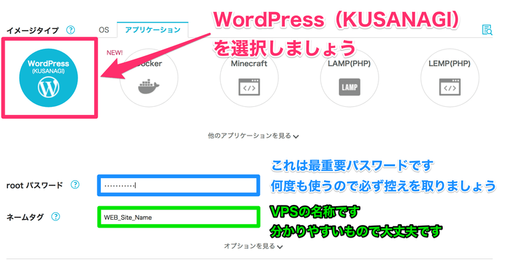Click the ネームタグ field containing WEB_Site_Name
514x273 pixels.
click(x=179, y=217)
